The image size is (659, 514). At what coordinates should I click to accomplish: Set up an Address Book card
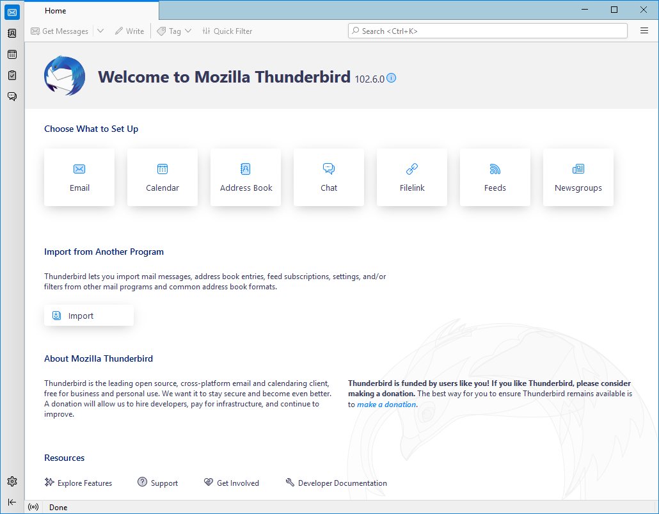coord(246,177)
